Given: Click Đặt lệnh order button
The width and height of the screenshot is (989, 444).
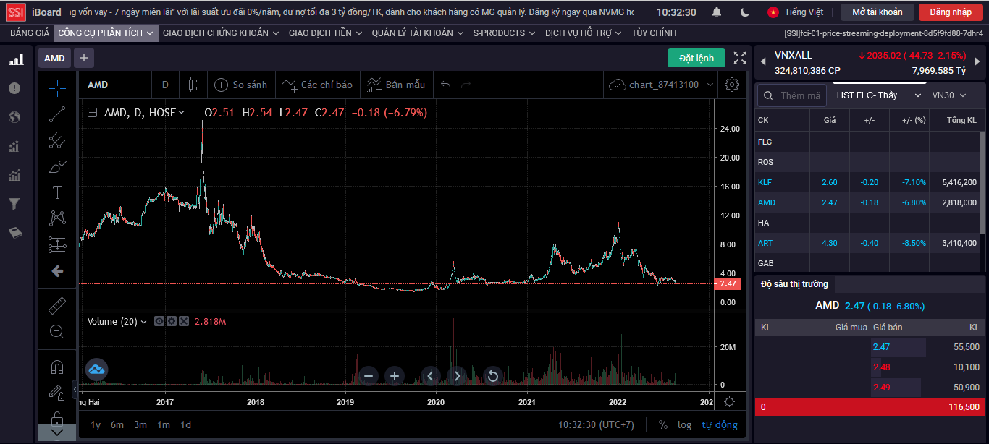Looking at the screenshot, I should [x=696, y=58].
